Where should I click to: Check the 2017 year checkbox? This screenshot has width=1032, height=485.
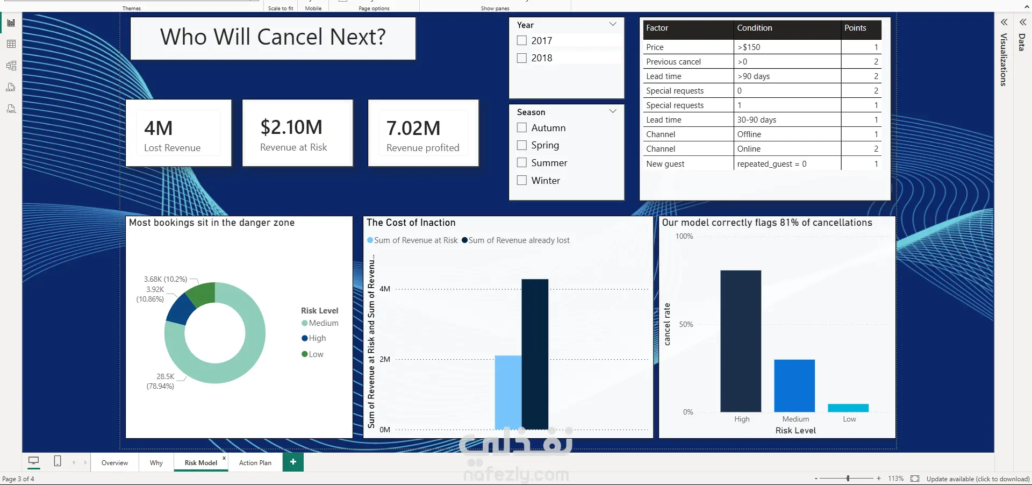pos(521,40)
